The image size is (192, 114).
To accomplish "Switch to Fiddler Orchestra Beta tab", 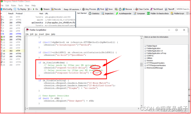I will (x=158, y=13).
